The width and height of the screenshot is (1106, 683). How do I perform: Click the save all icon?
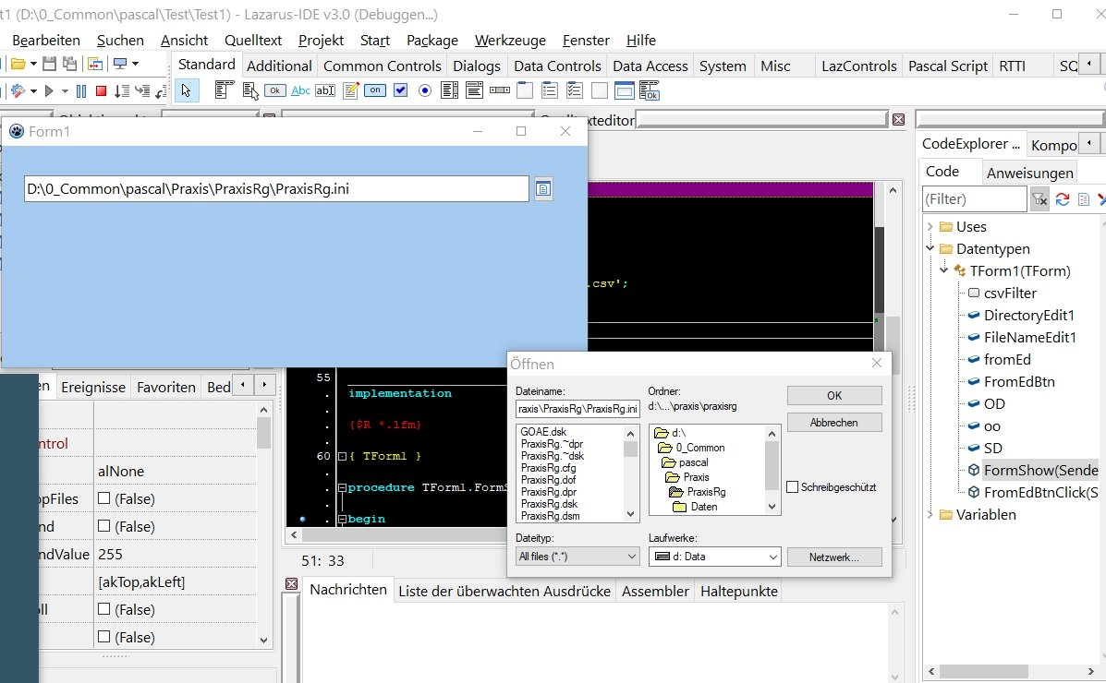(x=69, y=64)
